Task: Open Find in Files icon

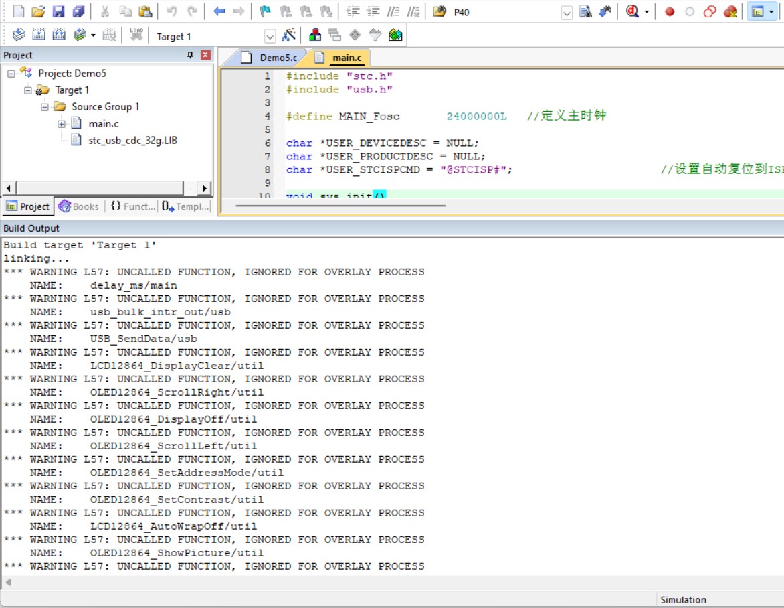Action: click(x=439, y=11)
